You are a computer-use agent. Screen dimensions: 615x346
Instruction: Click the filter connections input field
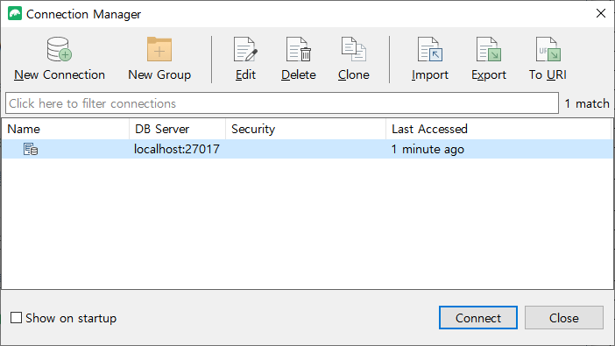click(282, 103)
